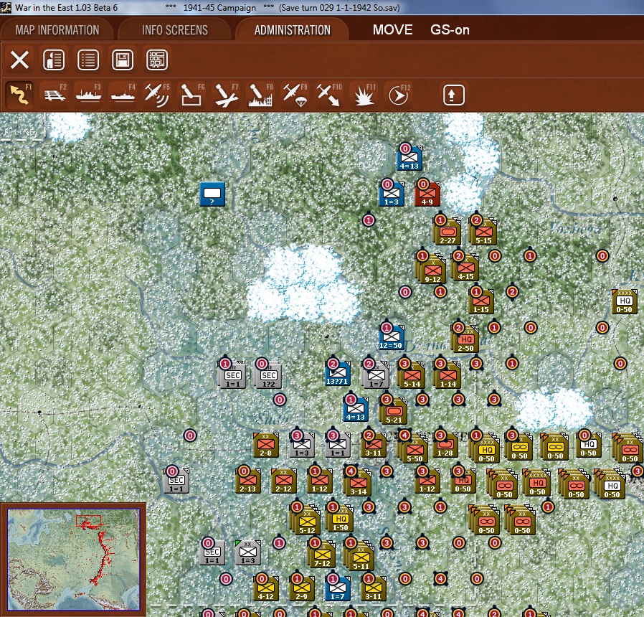Select the SEC unit labeled 1?2
The width and height of the screenshot is (644, 617).
coord(269,376)
